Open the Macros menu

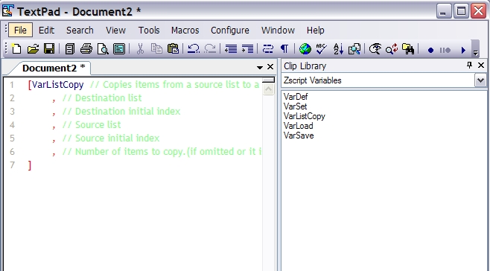[x=185, y=31]
